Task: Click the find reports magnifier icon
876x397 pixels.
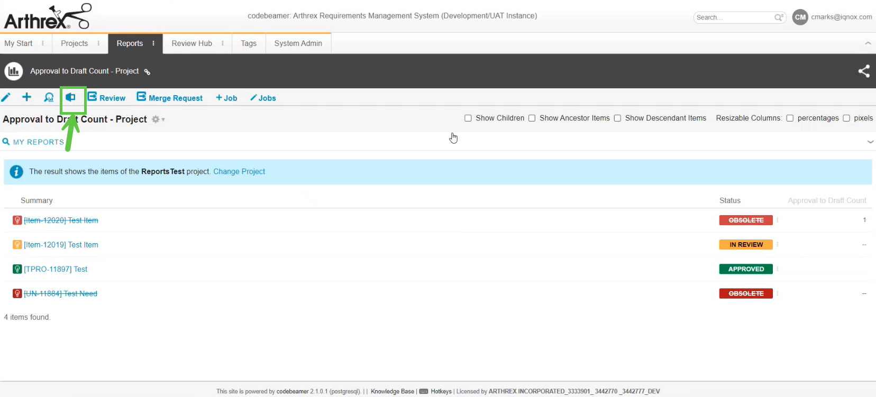Action: tap(49, 97)
